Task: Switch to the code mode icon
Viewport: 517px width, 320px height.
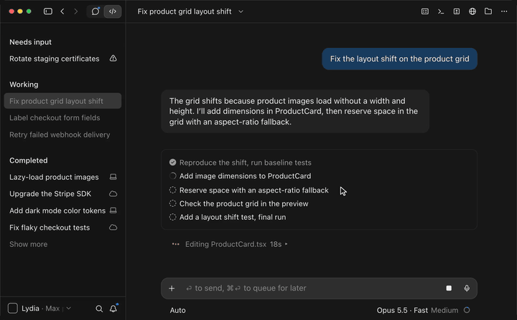Action: click(113, 11)
